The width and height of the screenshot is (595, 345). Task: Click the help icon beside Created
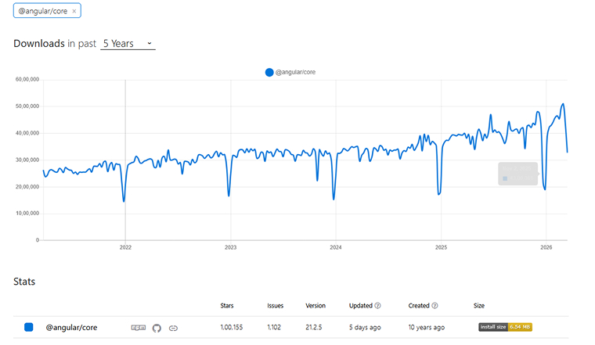[x=435, y=306]
